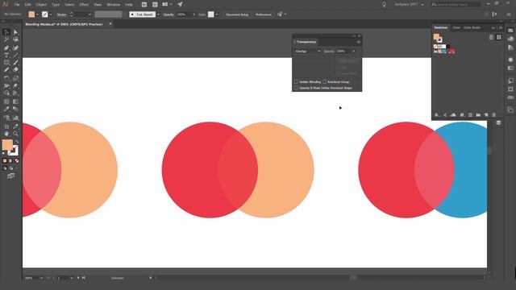The image size is (516, 290).
Task: Select the Column Graph tool
Action: click(15, 118)
